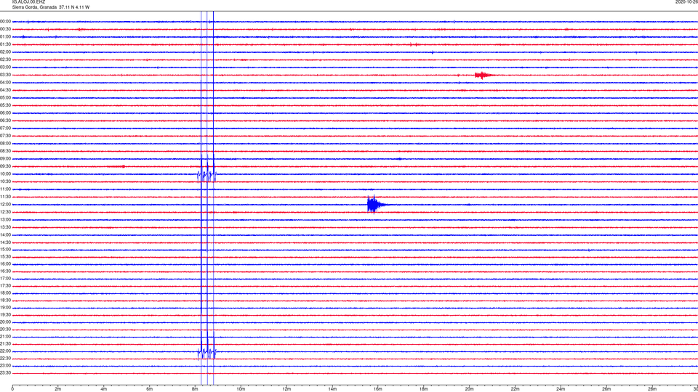The width and height of the screenshot is (698, 392).
Task: Select the 03:30 time label
Action: [5, 75]
